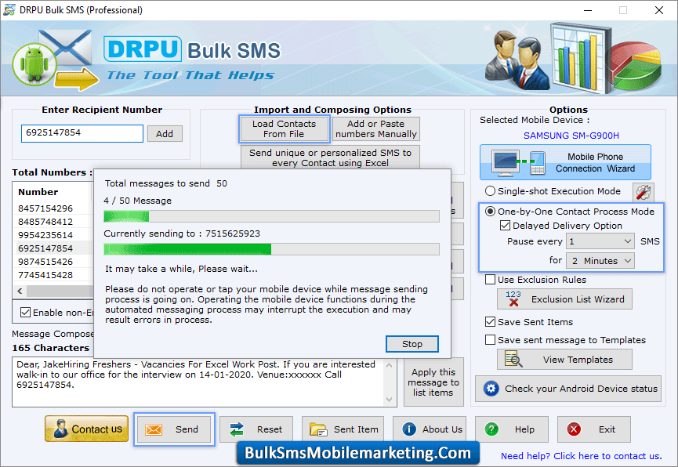The width and height of the screenshot is (678, 467).
Task: Click the View Templates magnifier icon
Action: (513, 359)
